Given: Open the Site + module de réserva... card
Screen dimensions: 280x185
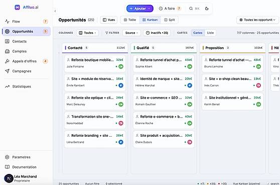Looking at the screenshot, I should (x=95, y=82).
